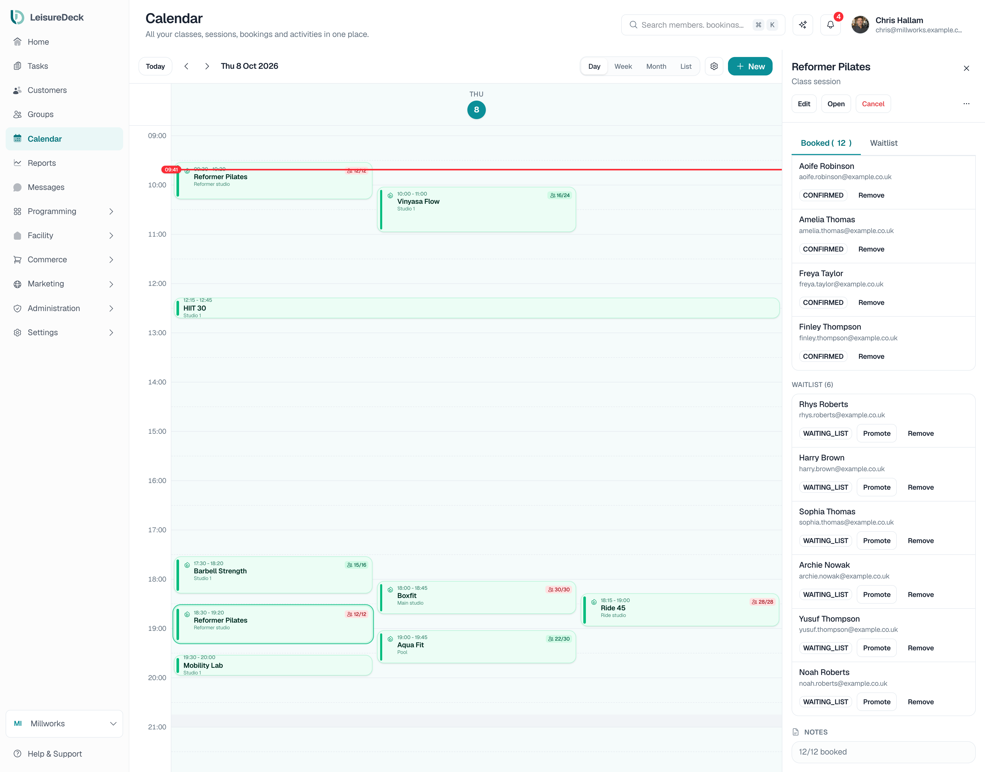Click the search members field

[x=703, y=25]
